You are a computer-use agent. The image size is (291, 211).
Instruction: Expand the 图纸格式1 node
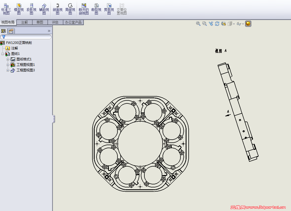(8, 60)
